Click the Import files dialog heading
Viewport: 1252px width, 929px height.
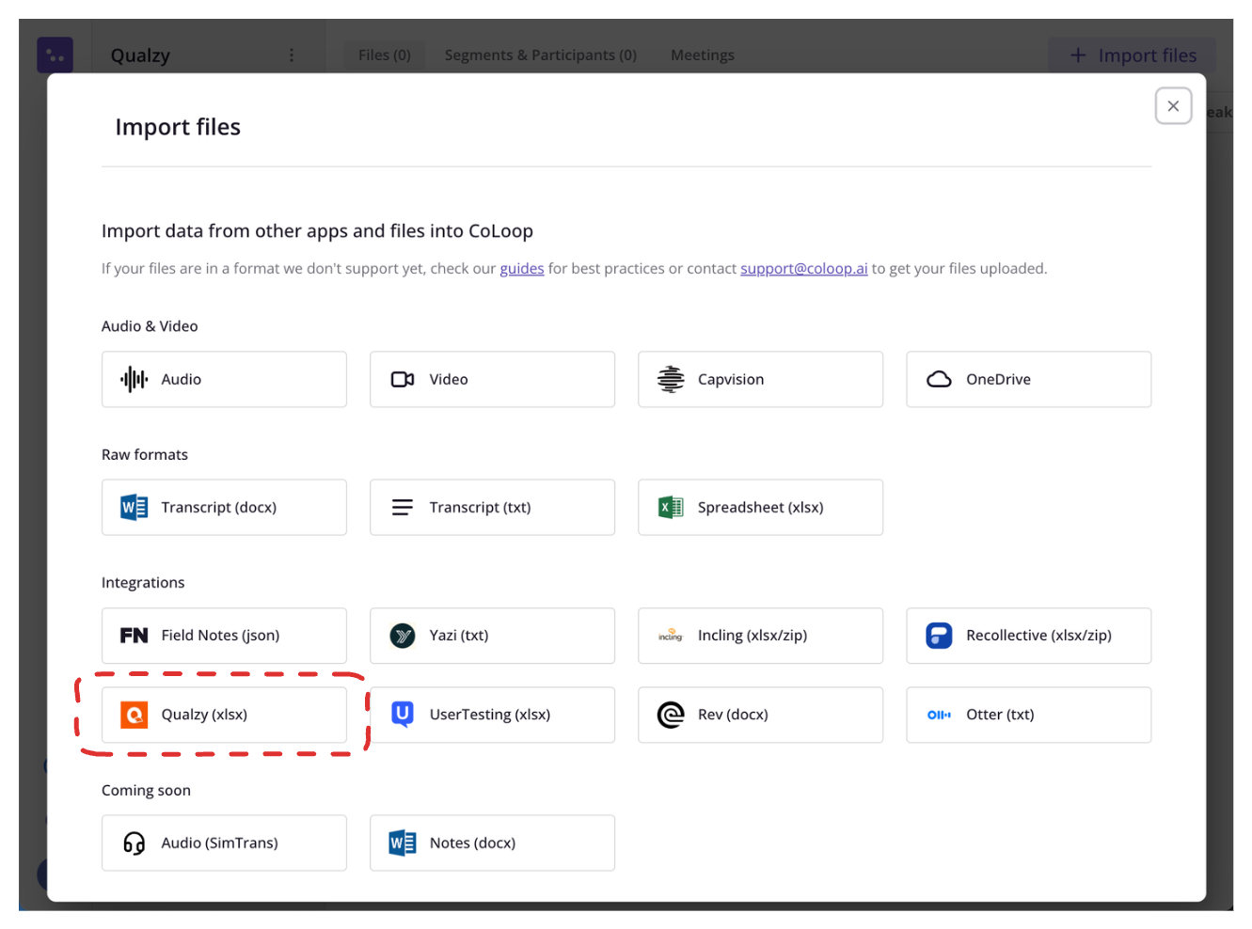pyautogui.click(x=178, y=127)
